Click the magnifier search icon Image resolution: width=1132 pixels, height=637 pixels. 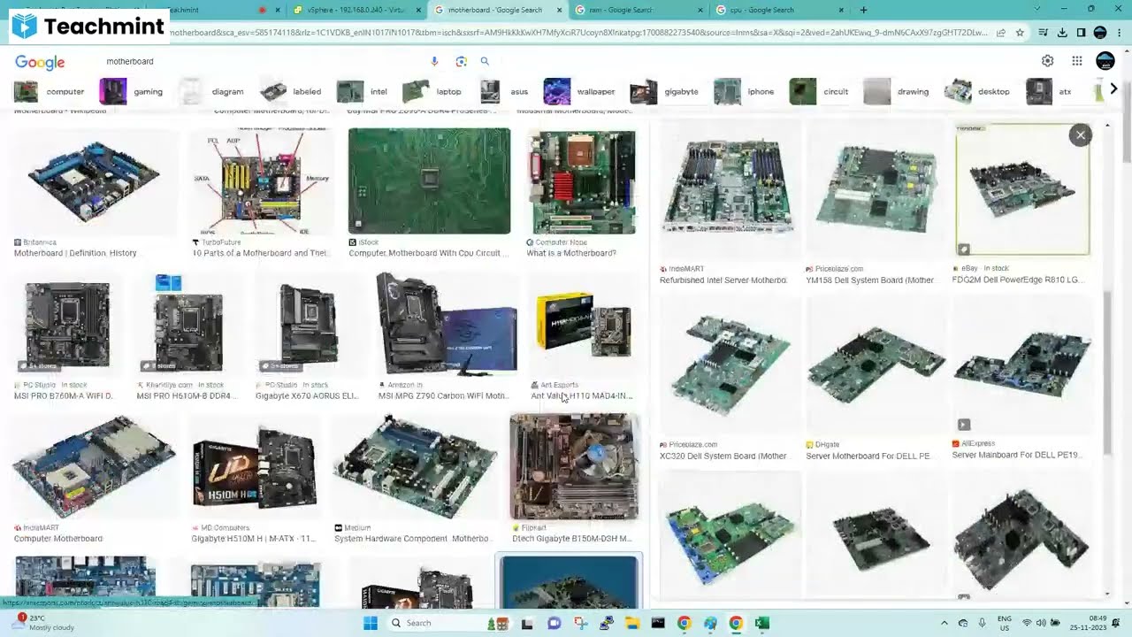point(485,61)
